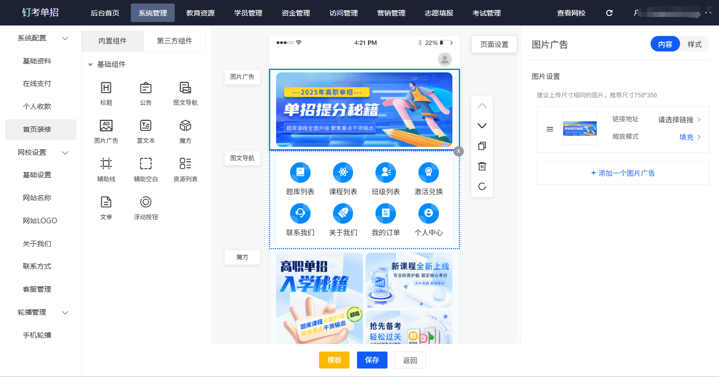Click the delete trash icon in the side toolbar
This screenshot has height=377, width=719.
(482, 166)
